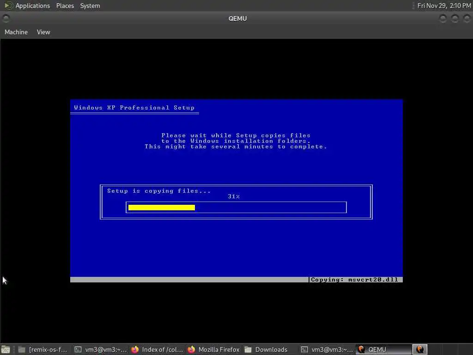Viewport: 473px width, 355px height.
Task: Click the 'Windows XP Professional Setup' title
Action: point(134,108)
